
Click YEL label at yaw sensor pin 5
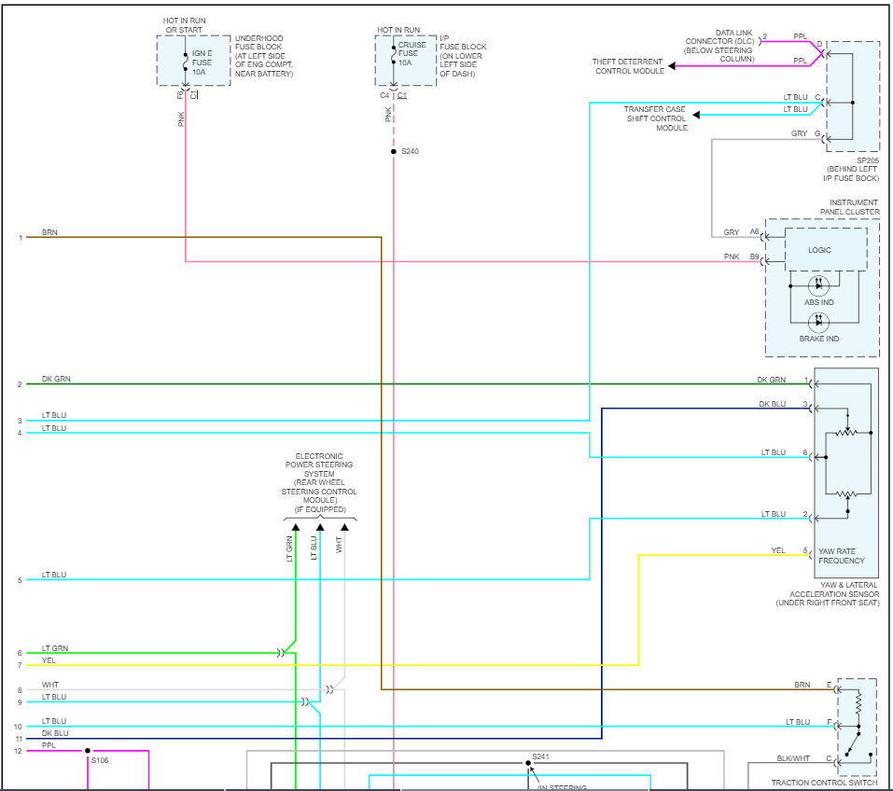778,550
